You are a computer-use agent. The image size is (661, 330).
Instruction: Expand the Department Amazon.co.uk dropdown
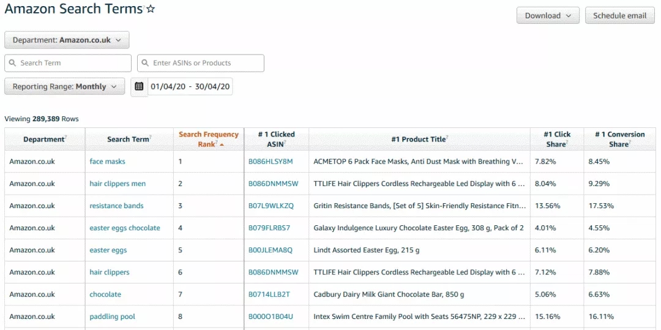pos(67,40)
